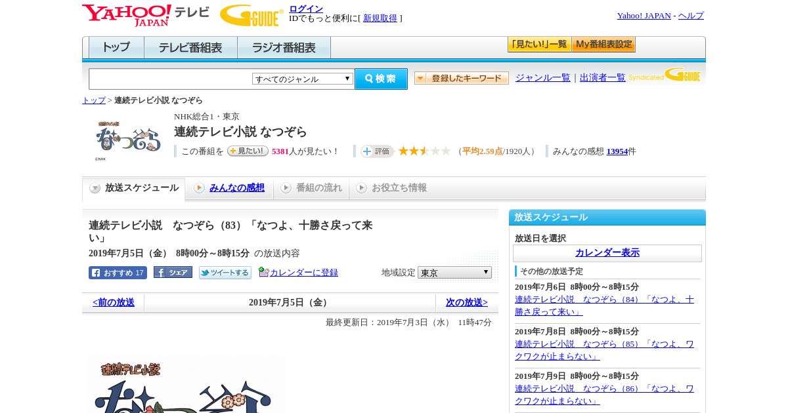
Task: Click the 番組の流れ tab arrow icon
Action: (x=286, y=188)
